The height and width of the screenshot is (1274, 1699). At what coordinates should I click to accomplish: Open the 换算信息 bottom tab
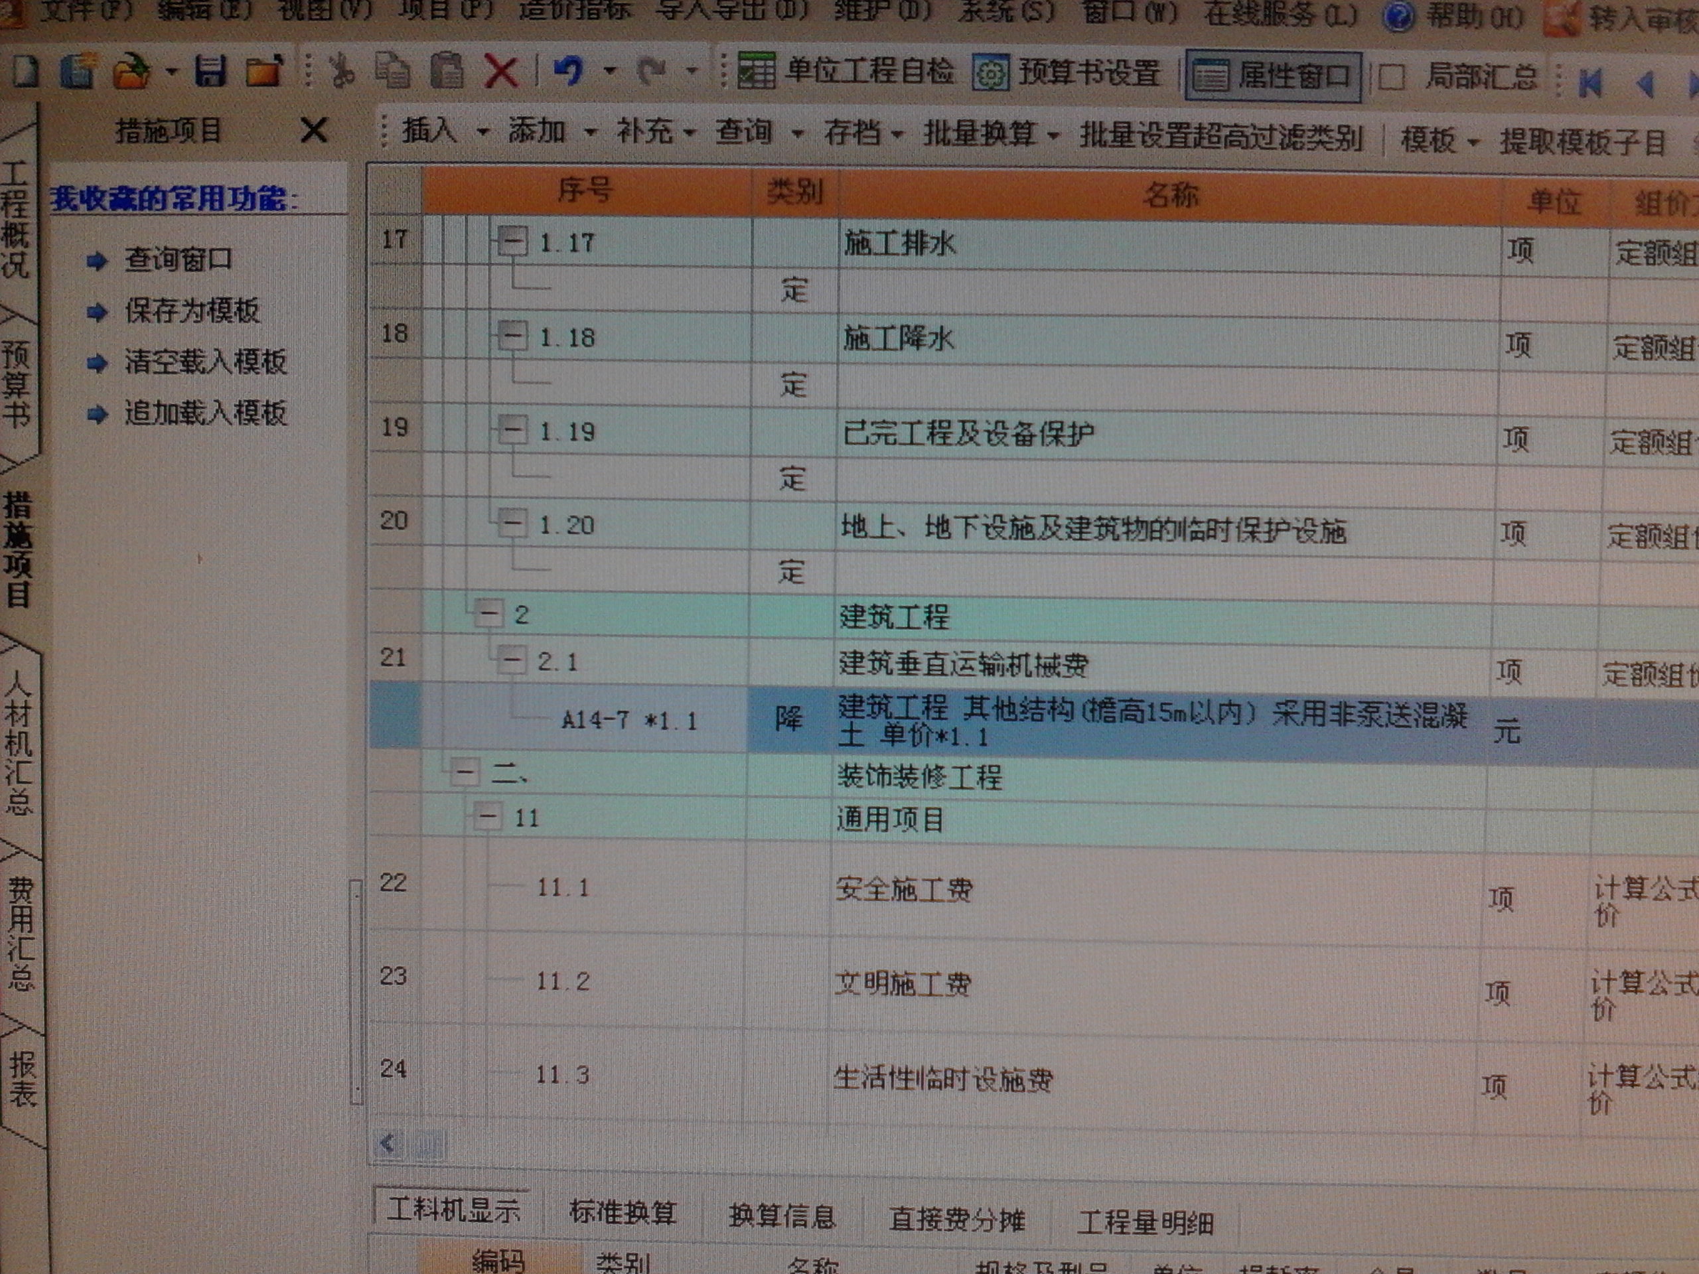(781, 1216)
